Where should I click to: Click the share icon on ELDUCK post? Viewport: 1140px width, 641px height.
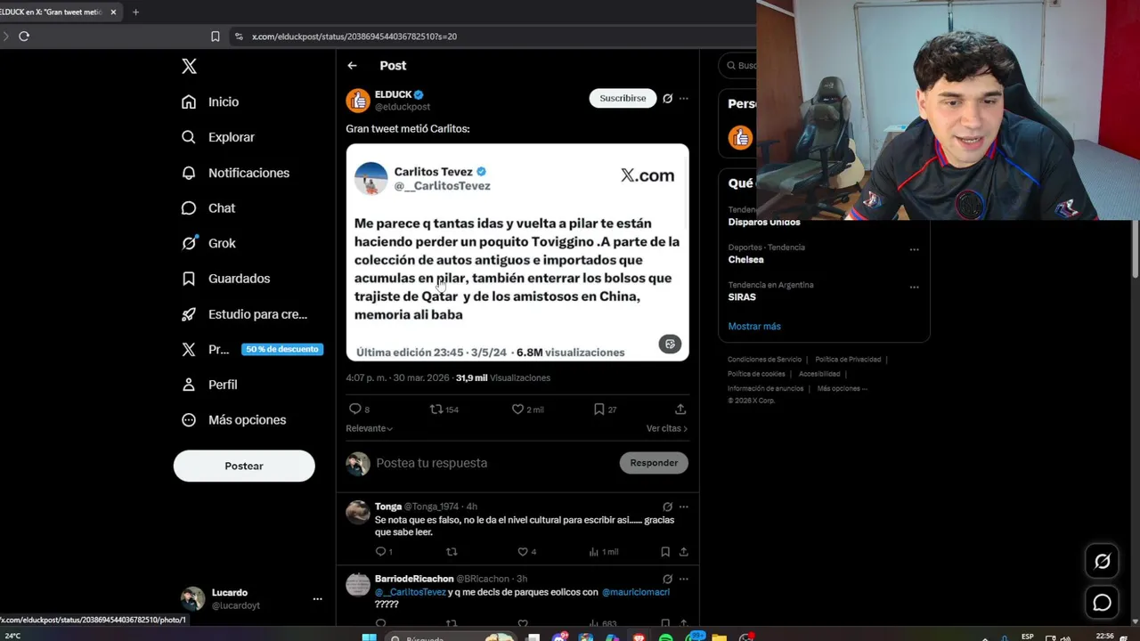click(x=680, y=409)
